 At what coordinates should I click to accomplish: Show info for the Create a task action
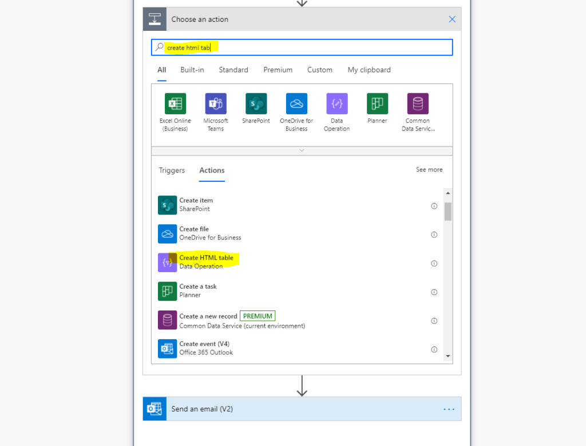point(434,292)
